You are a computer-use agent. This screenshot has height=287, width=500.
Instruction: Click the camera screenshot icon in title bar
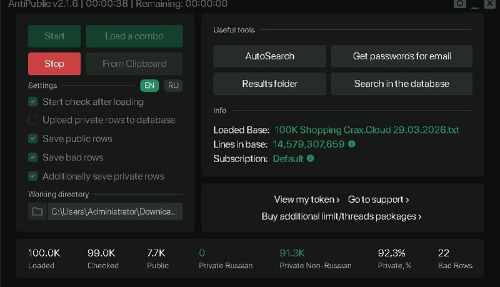[459, 4]
